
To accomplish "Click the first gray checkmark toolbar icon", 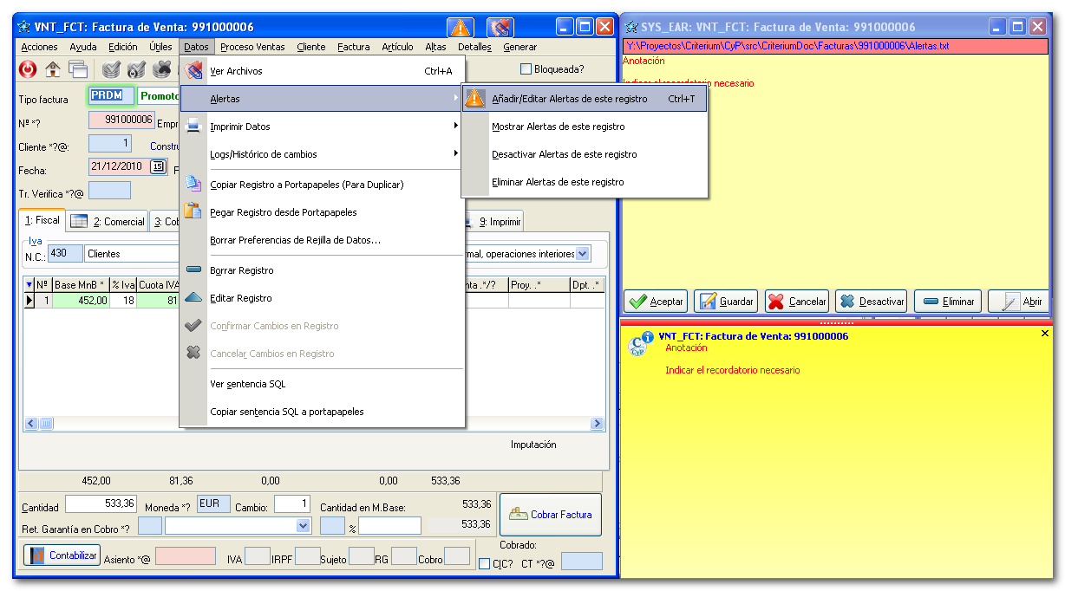I will click(111, 69).
